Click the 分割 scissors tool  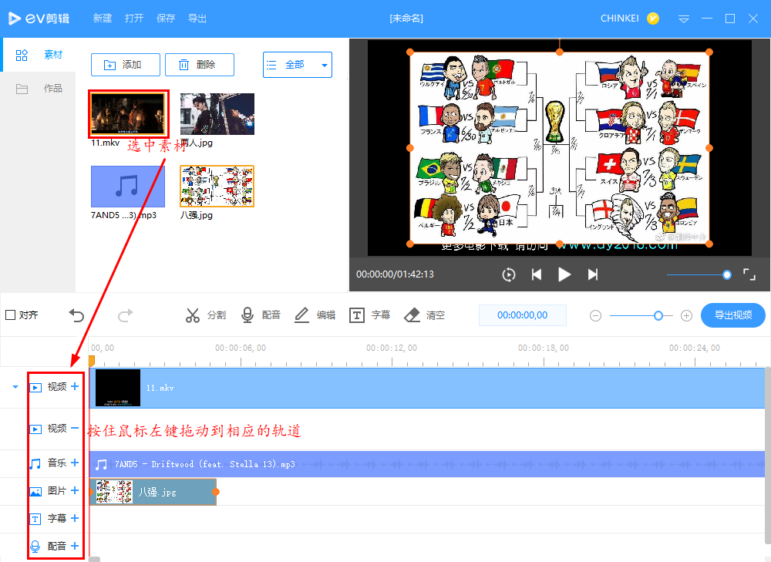tap(206, 315)
